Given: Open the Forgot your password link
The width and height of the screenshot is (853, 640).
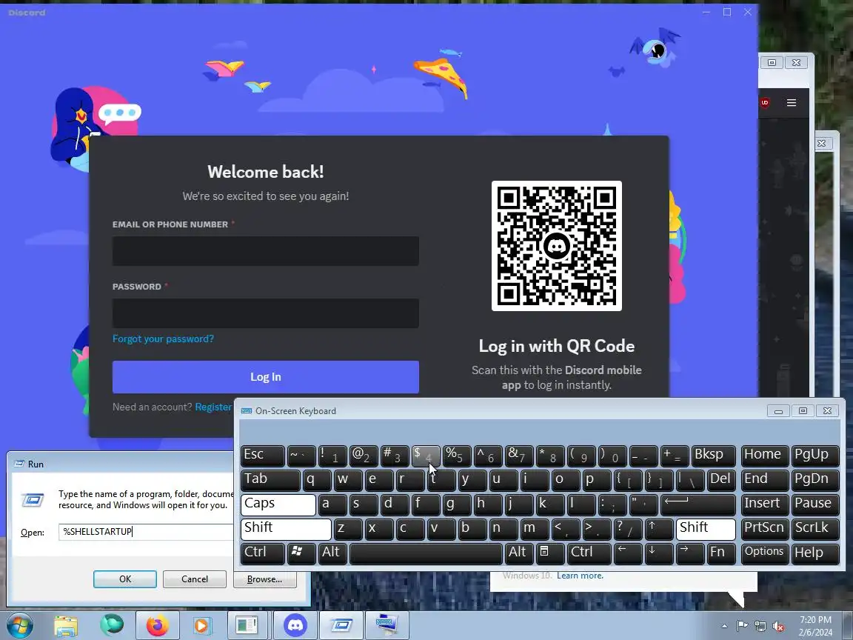Looking at the screenshot, I should [163, 339].
